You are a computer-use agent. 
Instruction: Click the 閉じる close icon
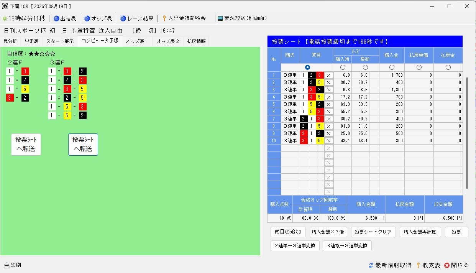point(447,265)
